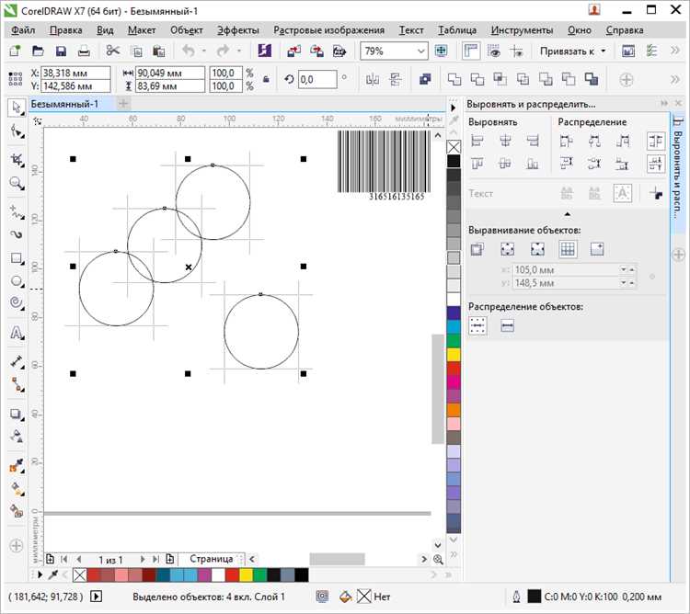Select the Transparency tool
This screenshot has width=690, height=614.
(17, 437)
